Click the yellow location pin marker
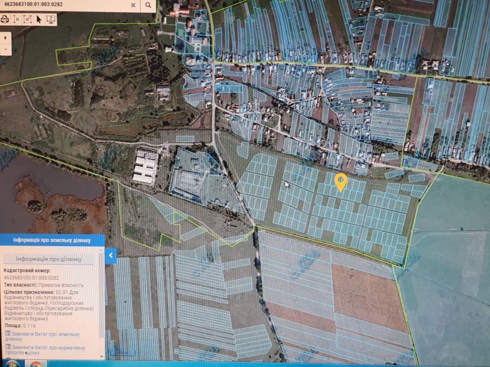Image resolution: width=490 pixels, height=367 pixels. 341,182
